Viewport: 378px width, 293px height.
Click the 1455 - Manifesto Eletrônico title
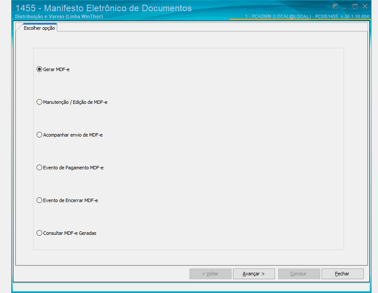pos(104,8)
